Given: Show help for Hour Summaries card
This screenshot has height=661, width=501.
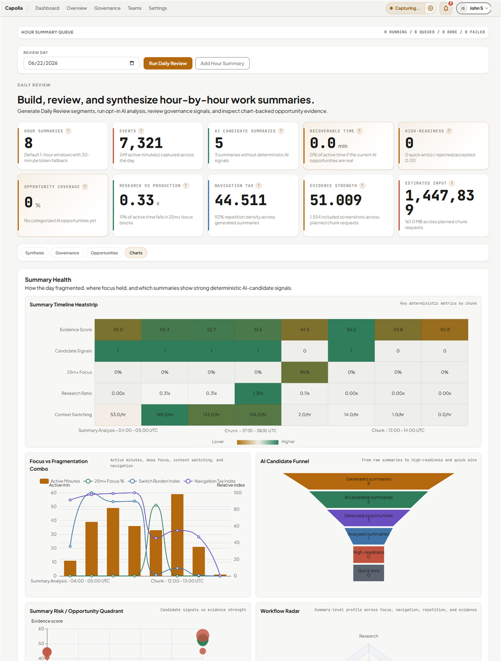Looking at the screenshot, I should point(68,131).
